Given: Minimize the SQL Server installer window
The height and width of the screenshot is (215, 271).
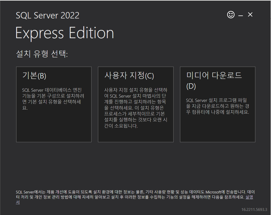Looking at the screenshot, I should pos(240,15).
